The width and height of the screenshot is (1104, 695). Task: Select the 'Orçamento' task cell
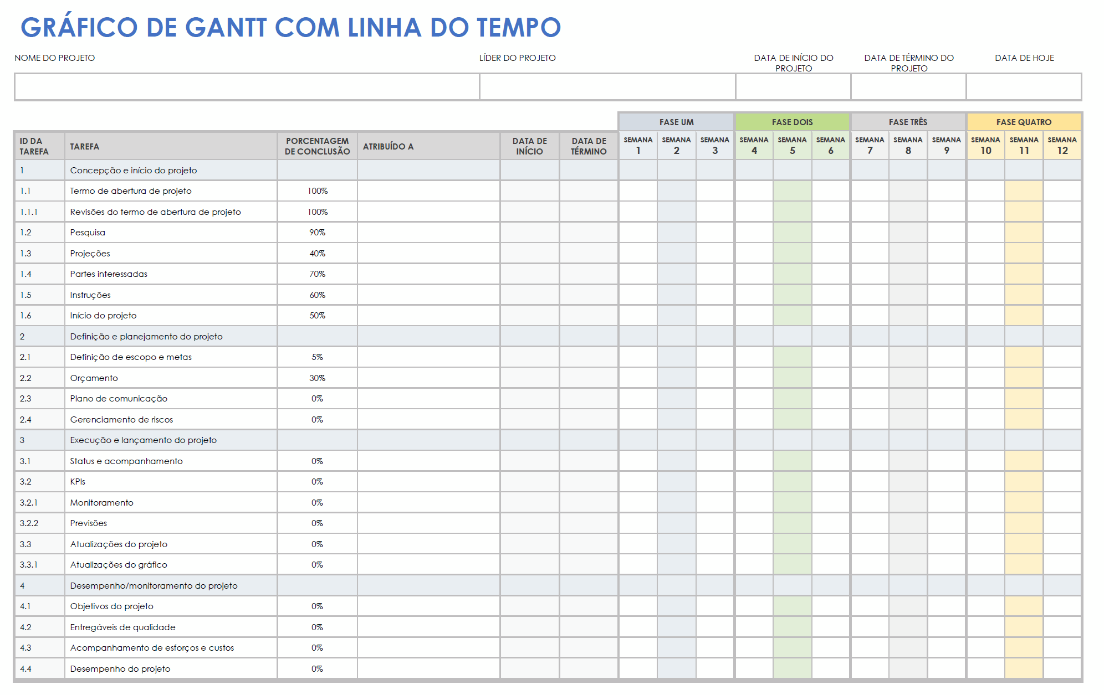[171, 378]
